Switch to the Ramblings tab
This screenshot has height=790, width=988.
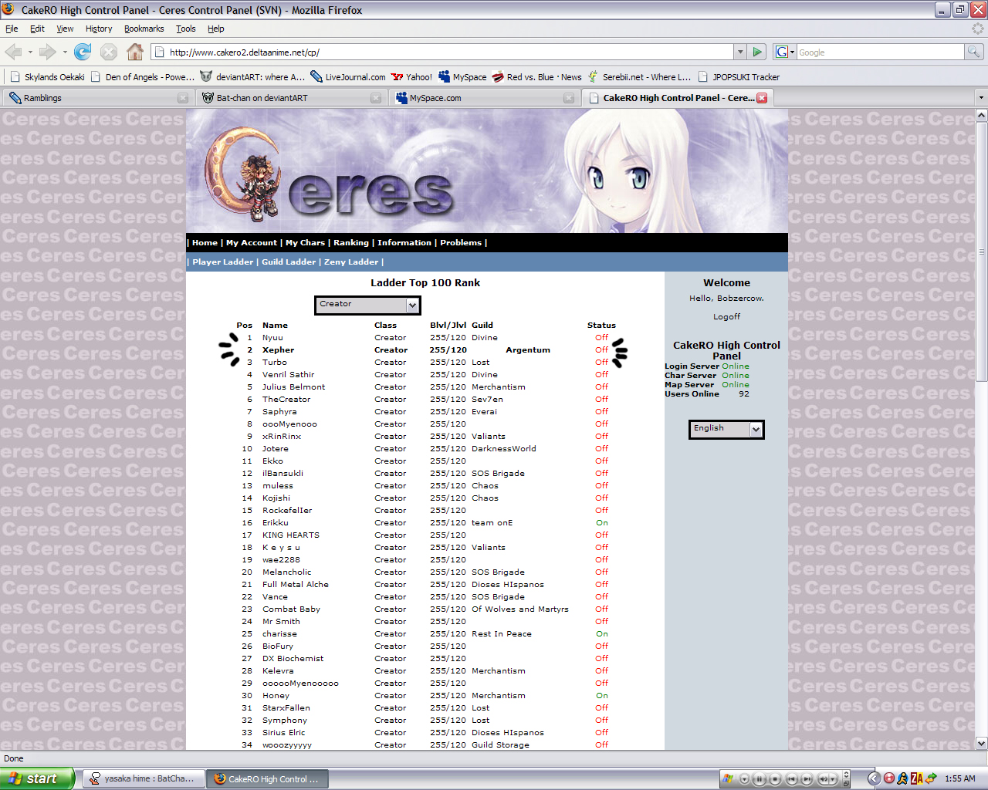click(x=97, y=98)
